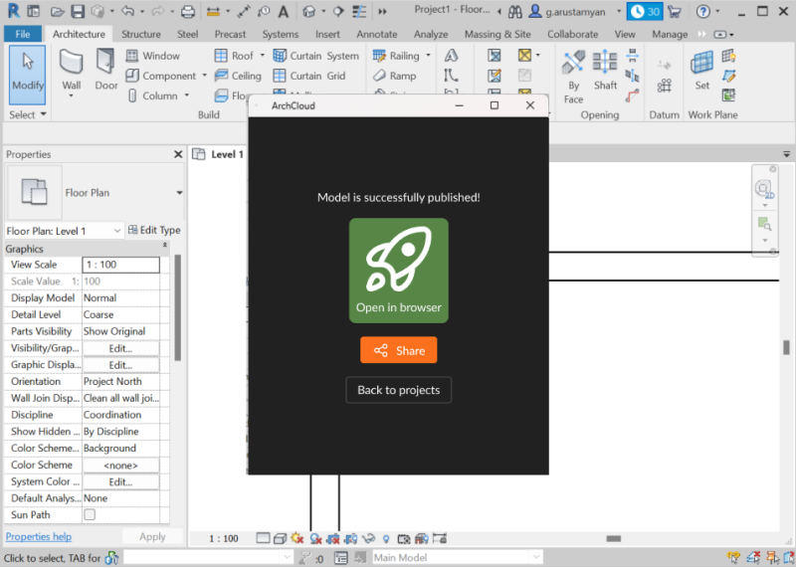This screenshot has width=796, height=568.
Task: Open the Floor Plan type selector dropdown
Action: pyautogui.click(x=180, y=193)
